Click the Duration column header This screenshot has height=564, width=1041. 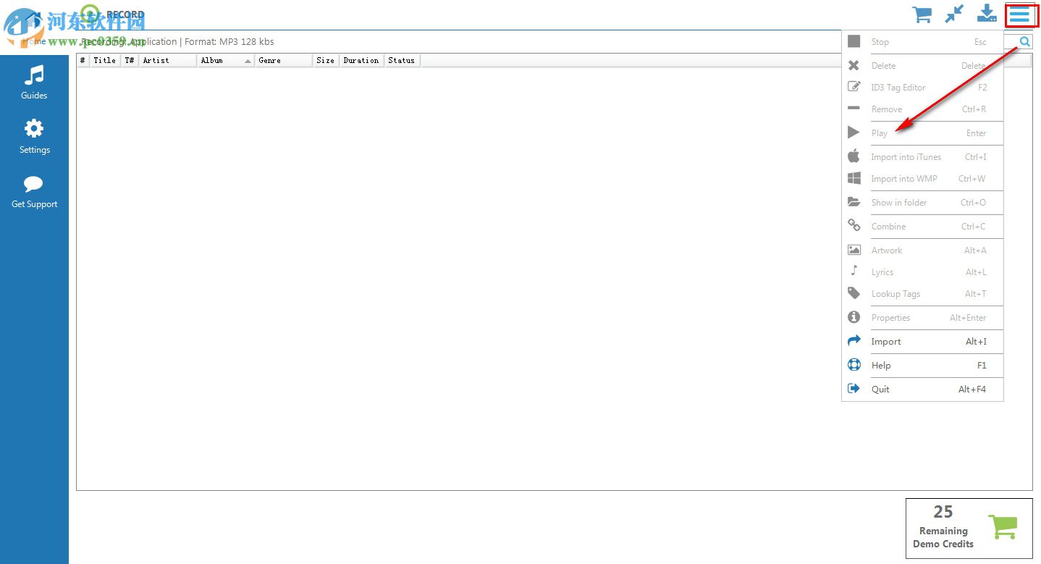361,60
